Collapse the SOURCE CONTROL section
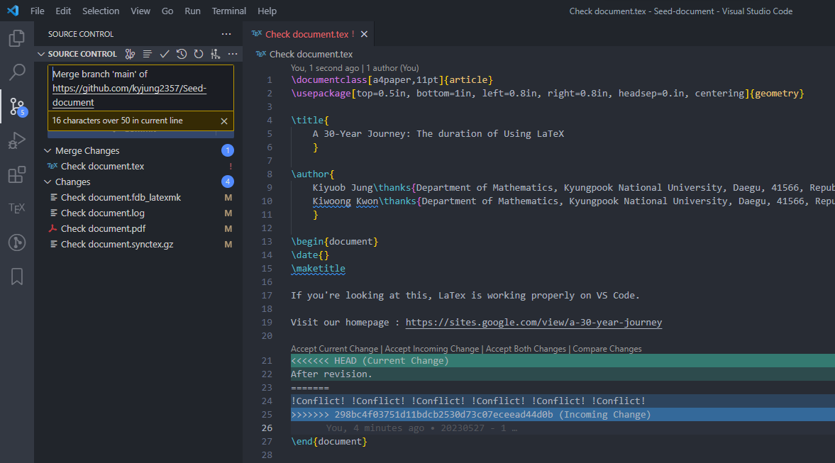835x463 pixels. coord(41,54)
